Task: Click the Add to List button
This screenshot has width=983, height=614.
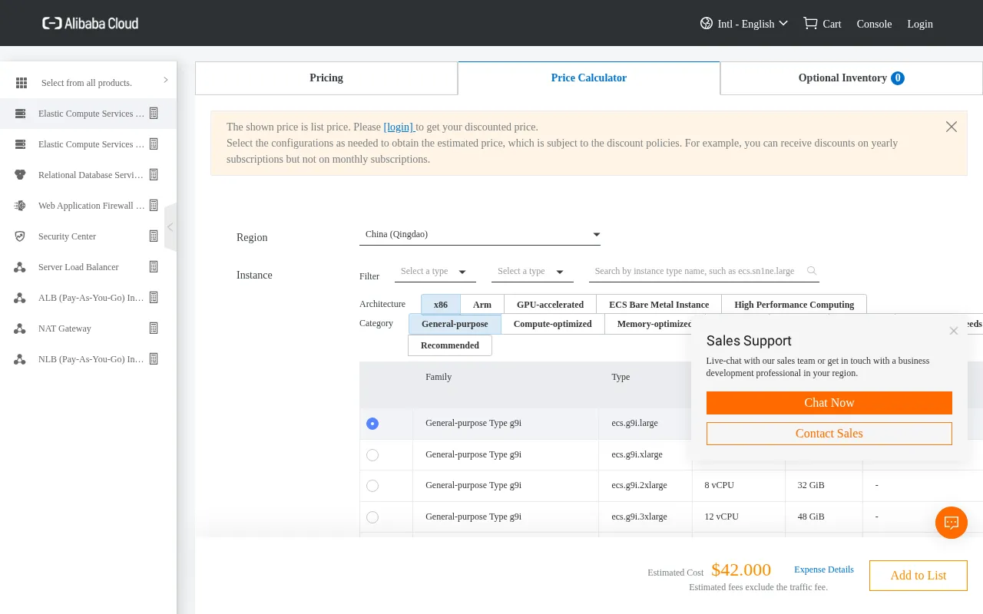Action: pos(918,576)
